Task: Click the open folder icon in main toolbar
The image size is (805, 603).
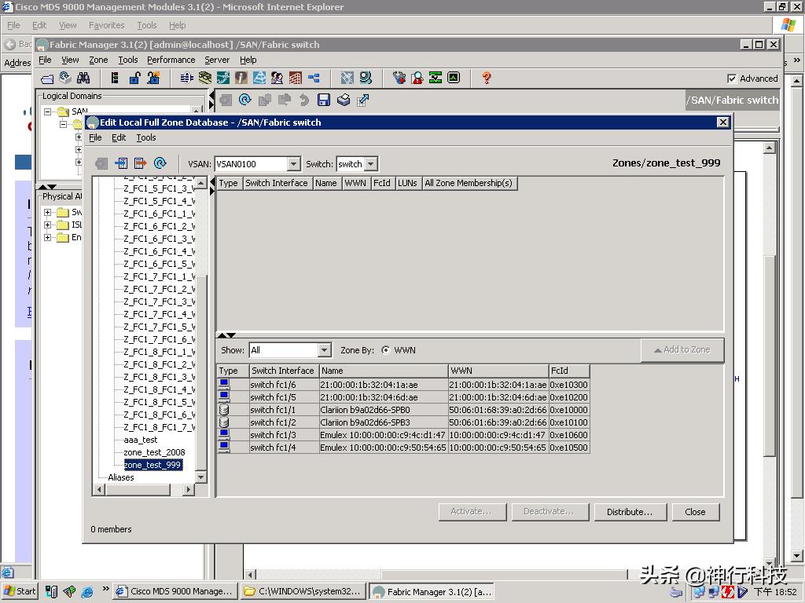Action: pyautogui.click(x=47, y=78)
